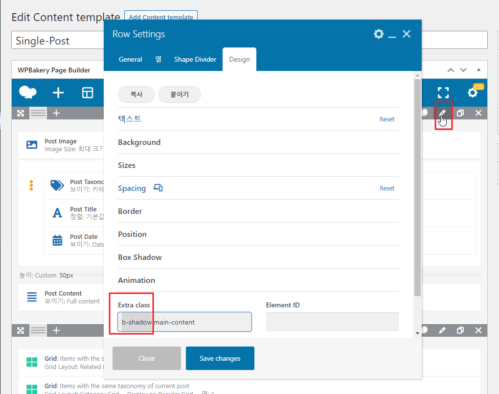Click the 붙이기 button
This screenshot has width=499, height=394.
(x=180, y=94)
